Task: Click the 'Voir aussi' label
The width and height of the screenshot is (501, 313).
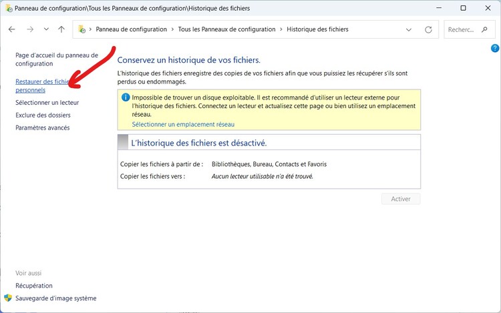Action: click(x=29, y=273)
